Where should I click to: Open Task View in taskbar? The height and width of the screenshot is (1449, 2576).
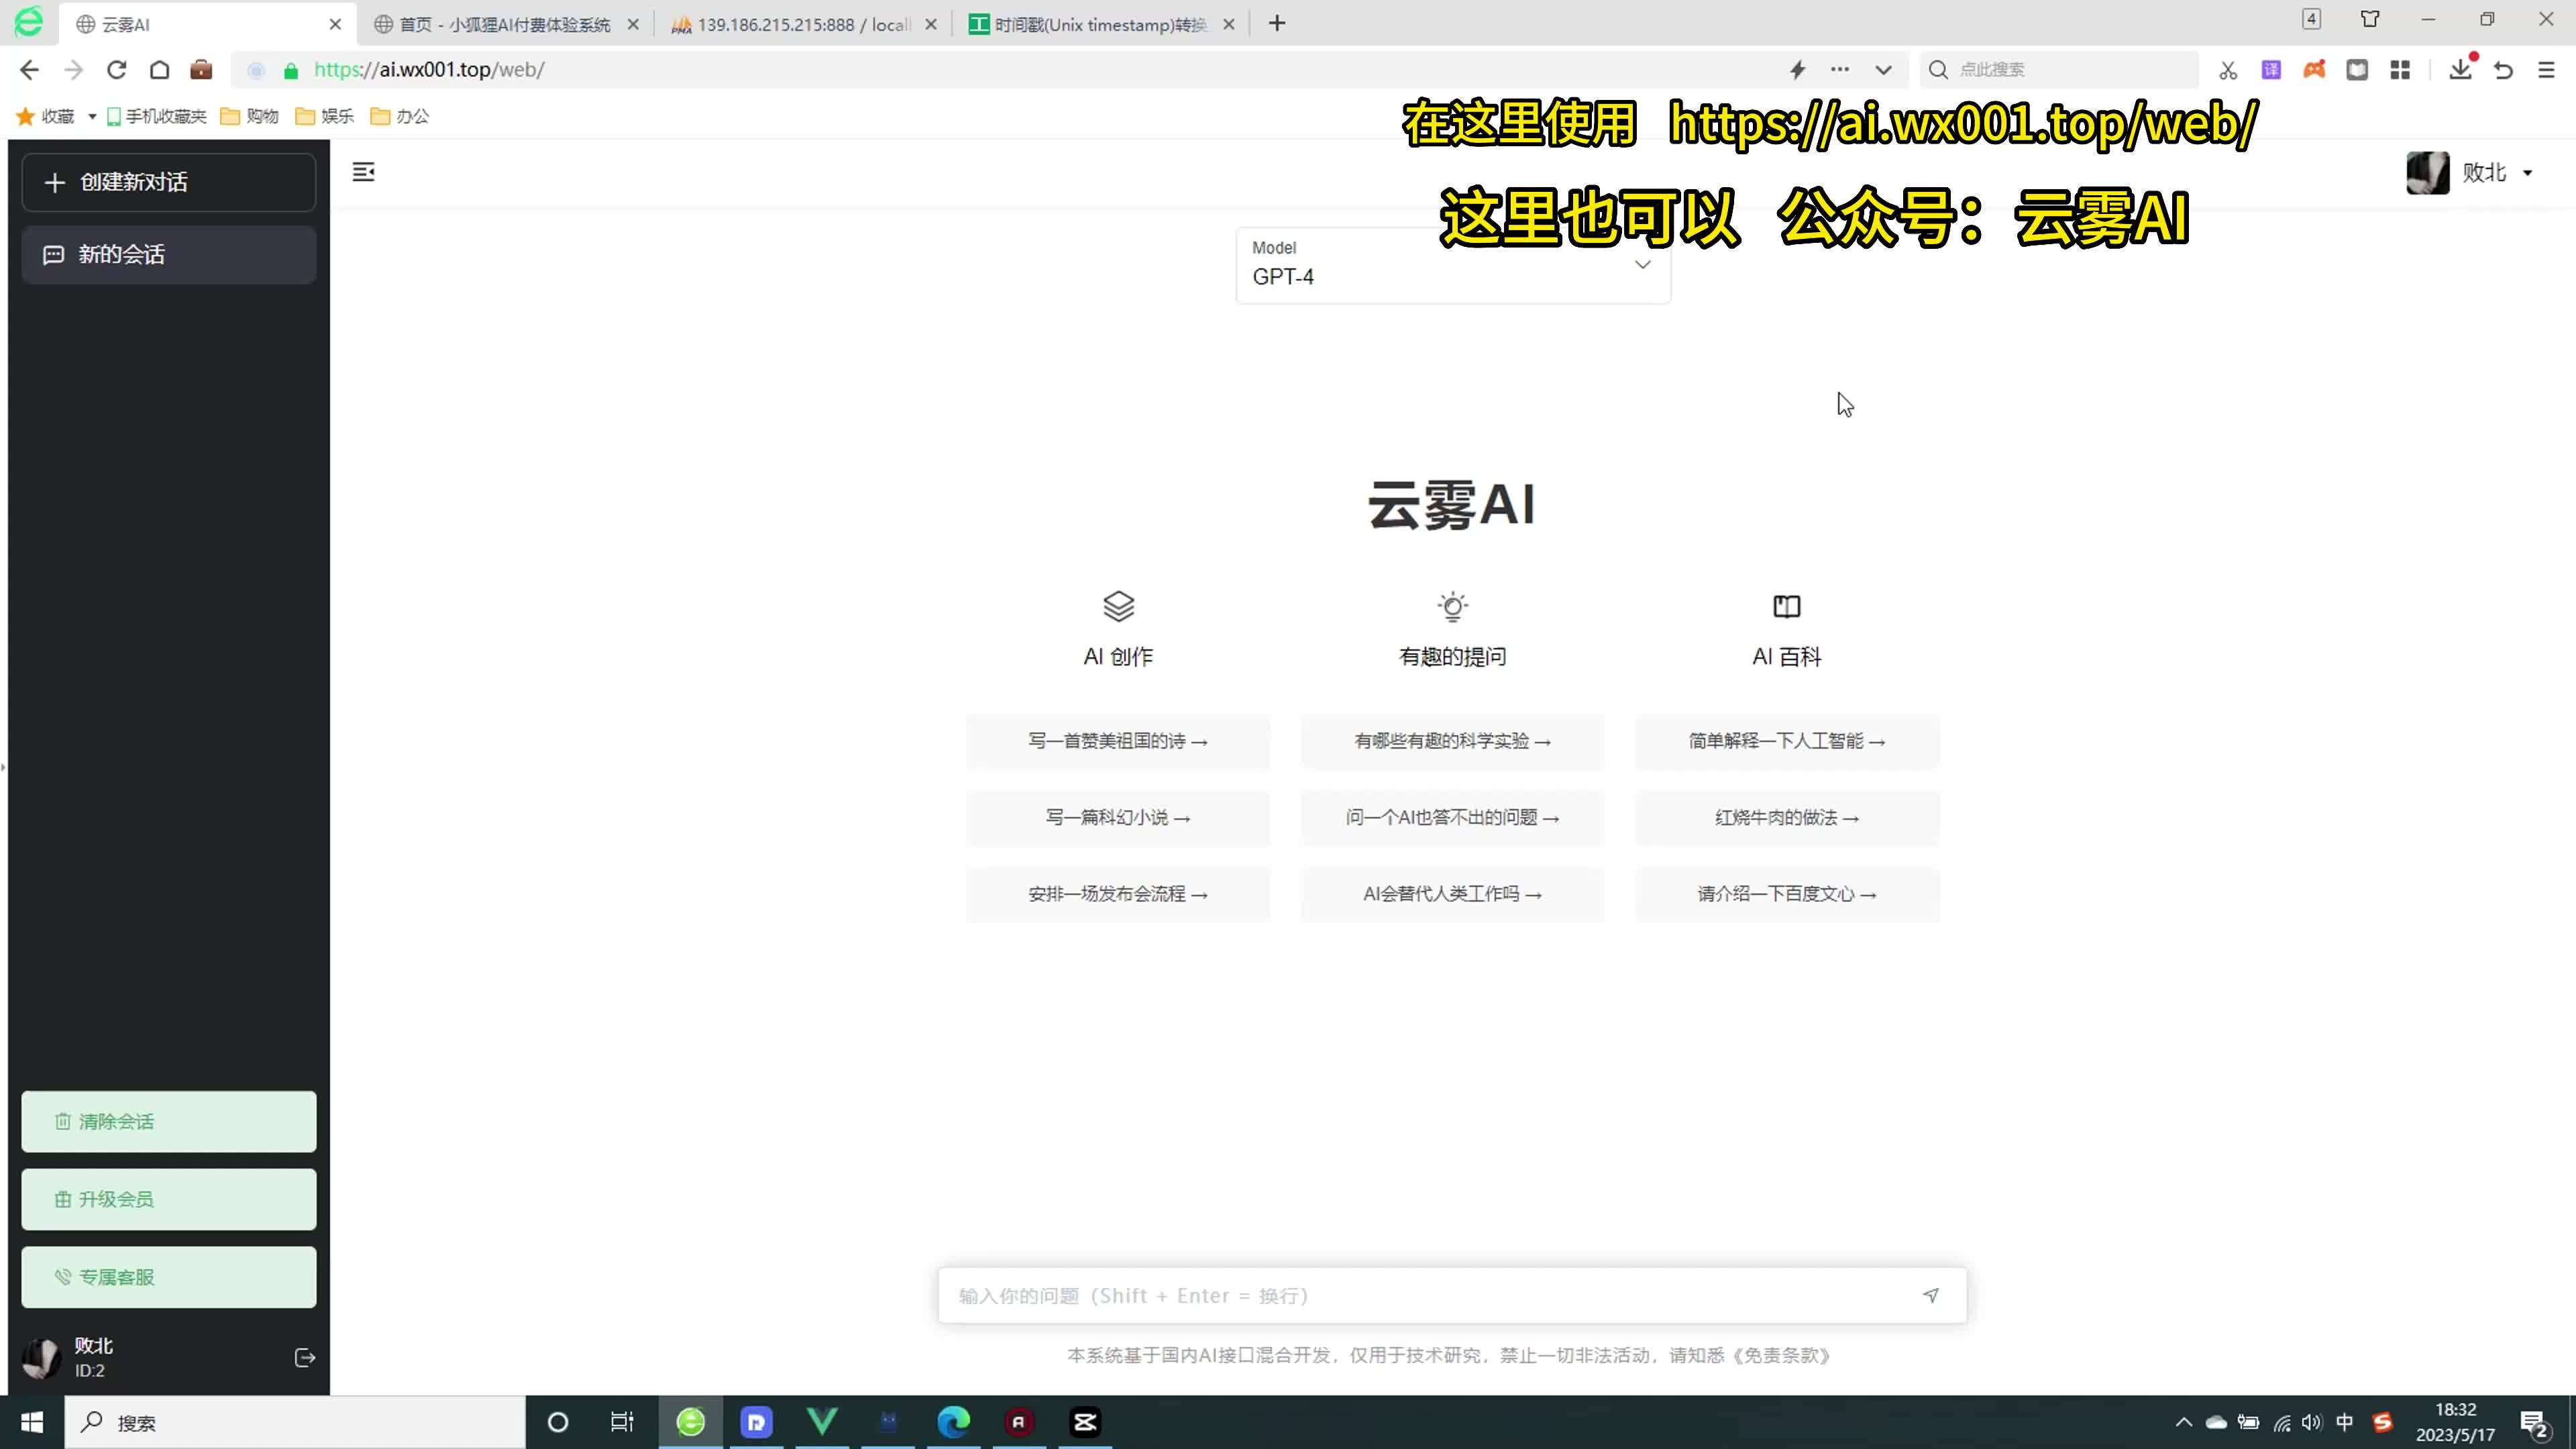tap(622, 1422)
